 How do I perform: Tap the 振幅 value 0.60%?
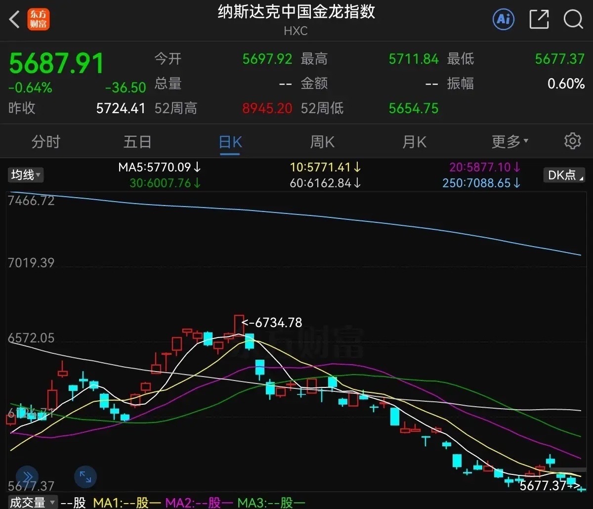pyautogui.click(x=566, y=84)
